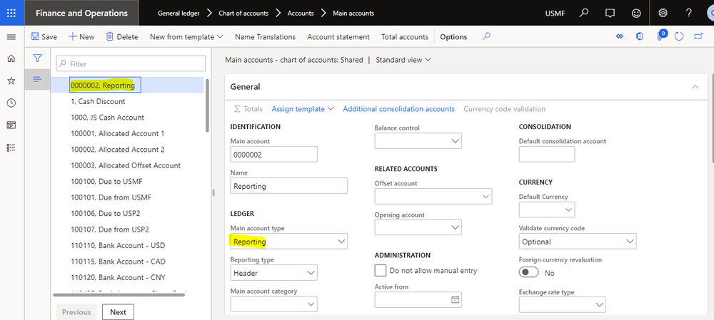Open the Options menu tab
The image size is (714, 320).
tap(453, 37)
